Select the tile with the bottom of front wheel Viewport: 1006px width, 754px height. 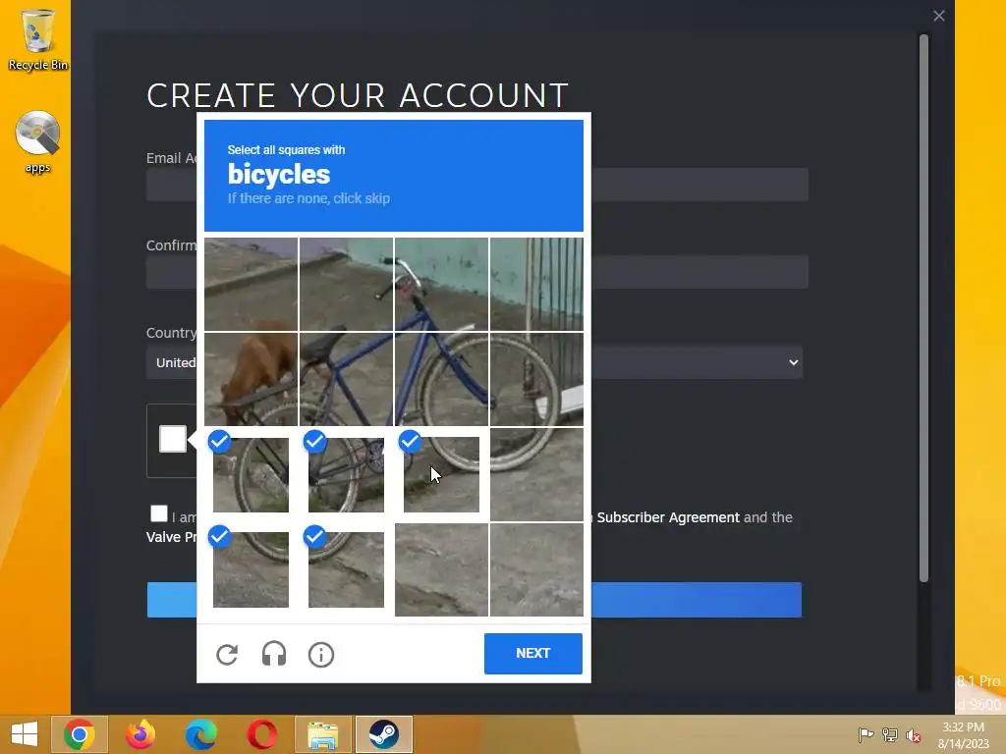[536, 474]
